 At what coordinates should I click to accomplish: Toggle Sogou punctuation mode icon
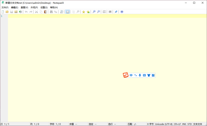(136, 75)
